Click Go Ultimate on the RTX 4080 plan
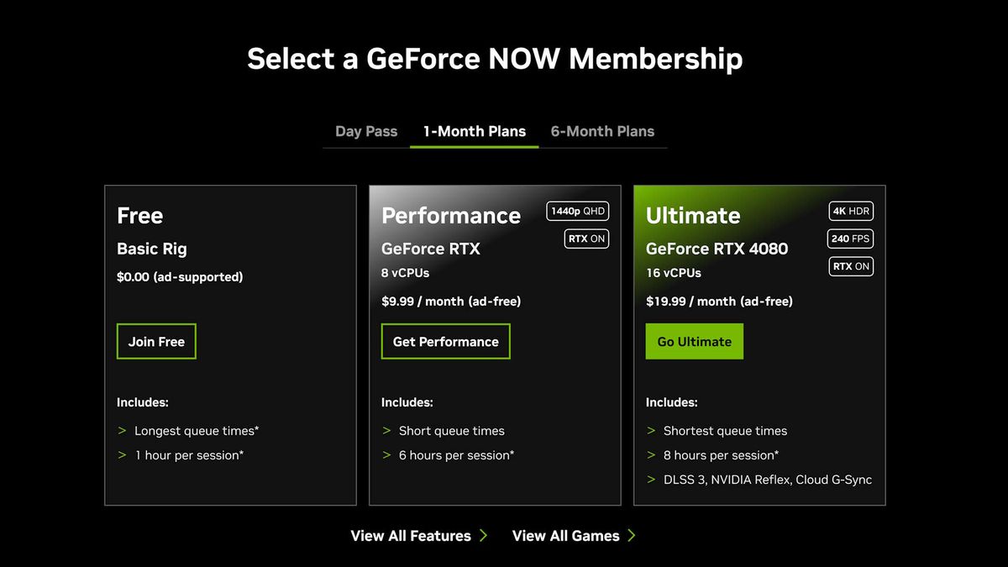The height and width of the screenshot is (567, 1008). 694,341
